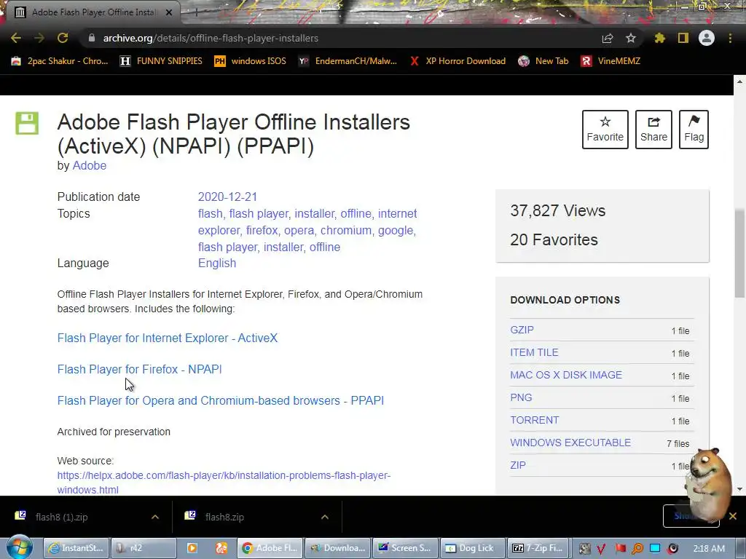Click the green floppy disk software icon
This screenshot has width=746, height=559.
27,124
